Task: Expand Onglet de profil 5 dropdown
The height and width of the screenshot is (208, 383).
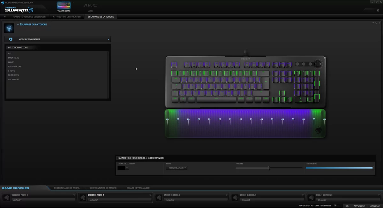Action: [x=379, y=195]
